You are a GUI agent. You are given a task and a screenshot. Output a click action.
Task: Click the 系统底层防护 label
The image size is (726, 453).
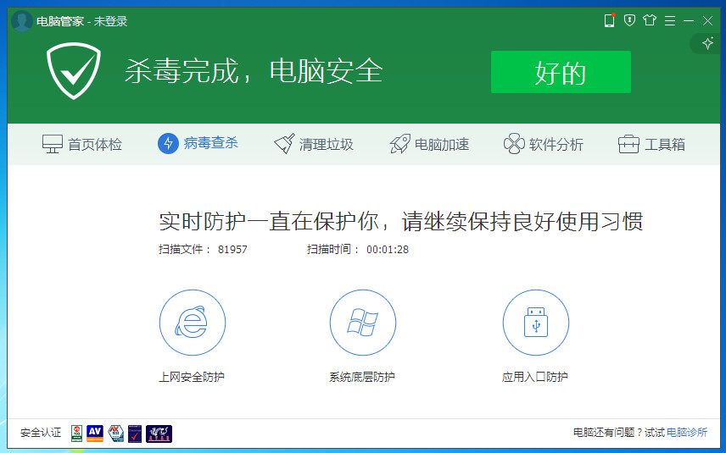362,377
